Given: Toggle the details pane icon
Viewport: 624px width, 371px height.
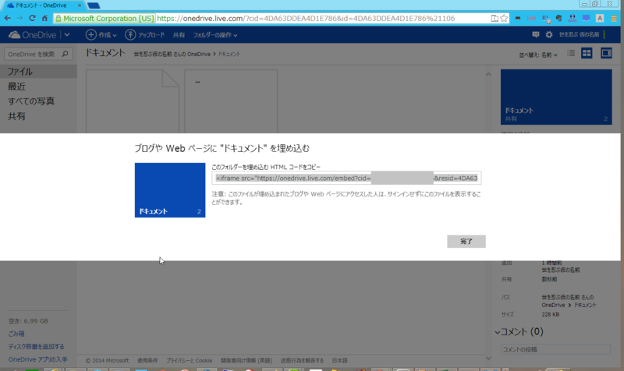Looking at the screenshot, I should (x=606, y=53).
